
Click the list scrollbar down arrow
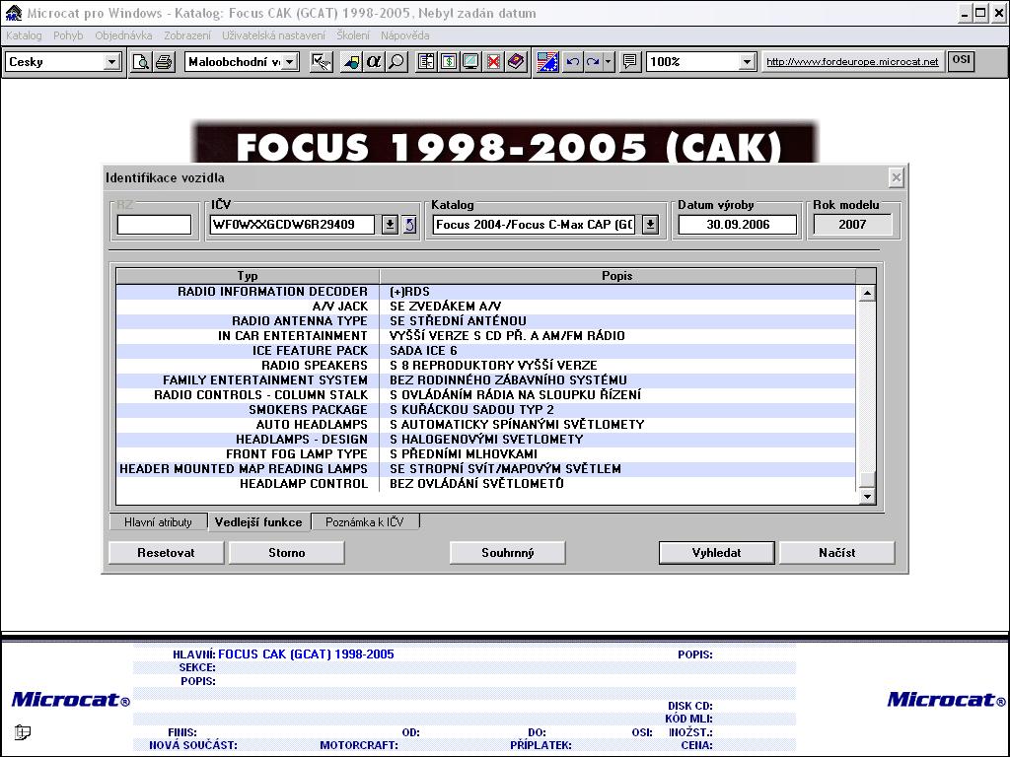[x=867, y=497]
